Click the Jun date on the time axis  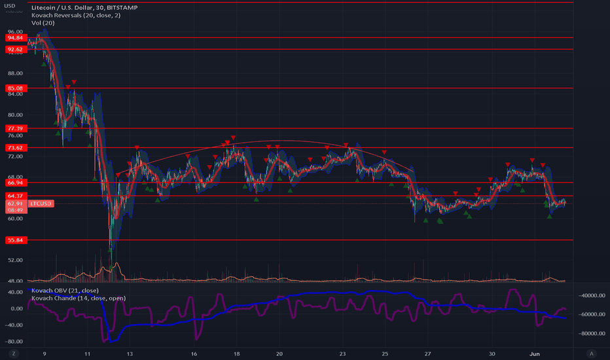(535, 353)
